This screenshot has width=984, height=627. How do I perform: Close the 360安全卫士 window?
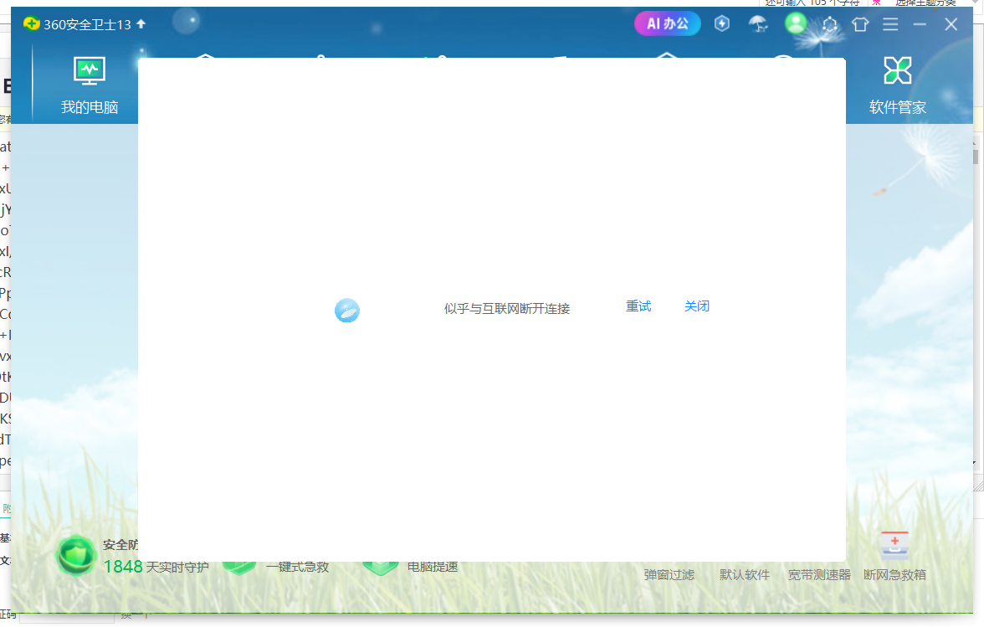click(x=951, y=24)
